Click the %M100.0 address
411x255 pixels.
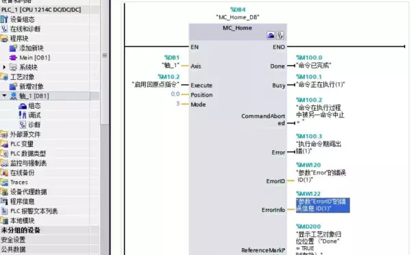(x=309, y=57)
